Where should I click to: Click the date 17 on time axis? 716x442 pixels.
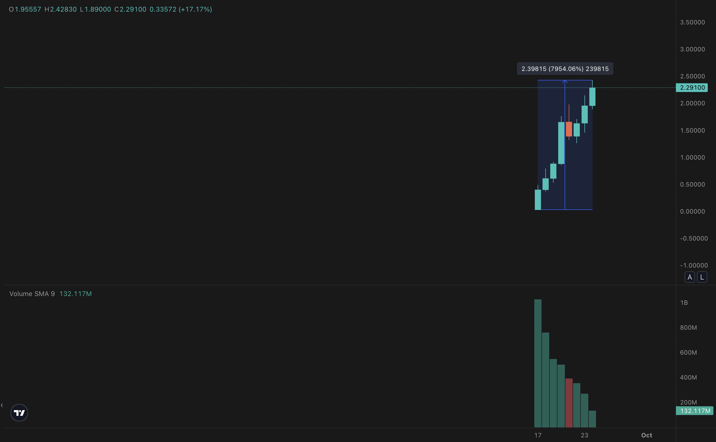pyautogui.click(x=538, y=435)
